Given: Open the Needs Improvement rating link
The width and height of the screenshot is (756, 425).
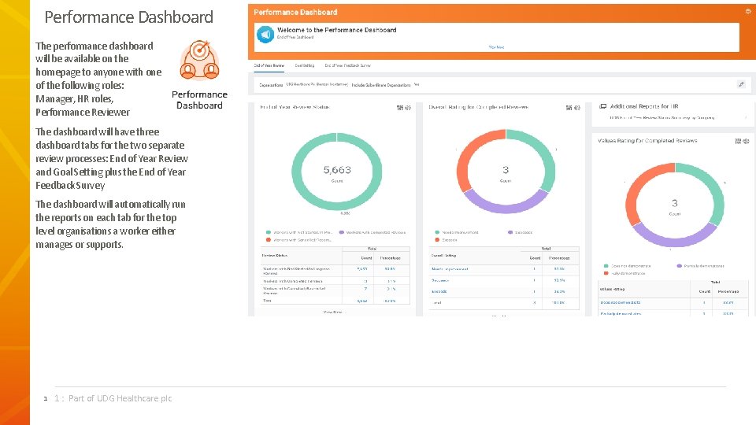Looking at the screenshot, I should pyautogui.click(x=450, y=269).
